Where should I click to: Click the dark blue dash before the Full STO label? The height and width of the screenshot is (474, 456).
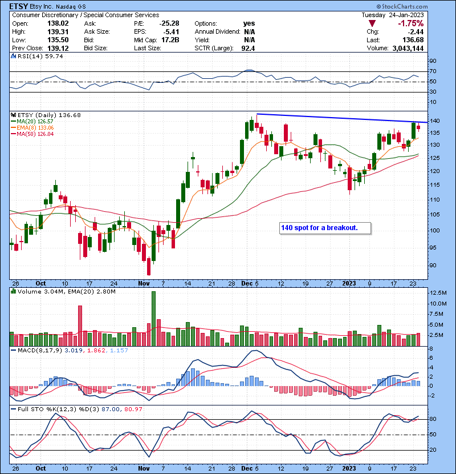[13, 409]
